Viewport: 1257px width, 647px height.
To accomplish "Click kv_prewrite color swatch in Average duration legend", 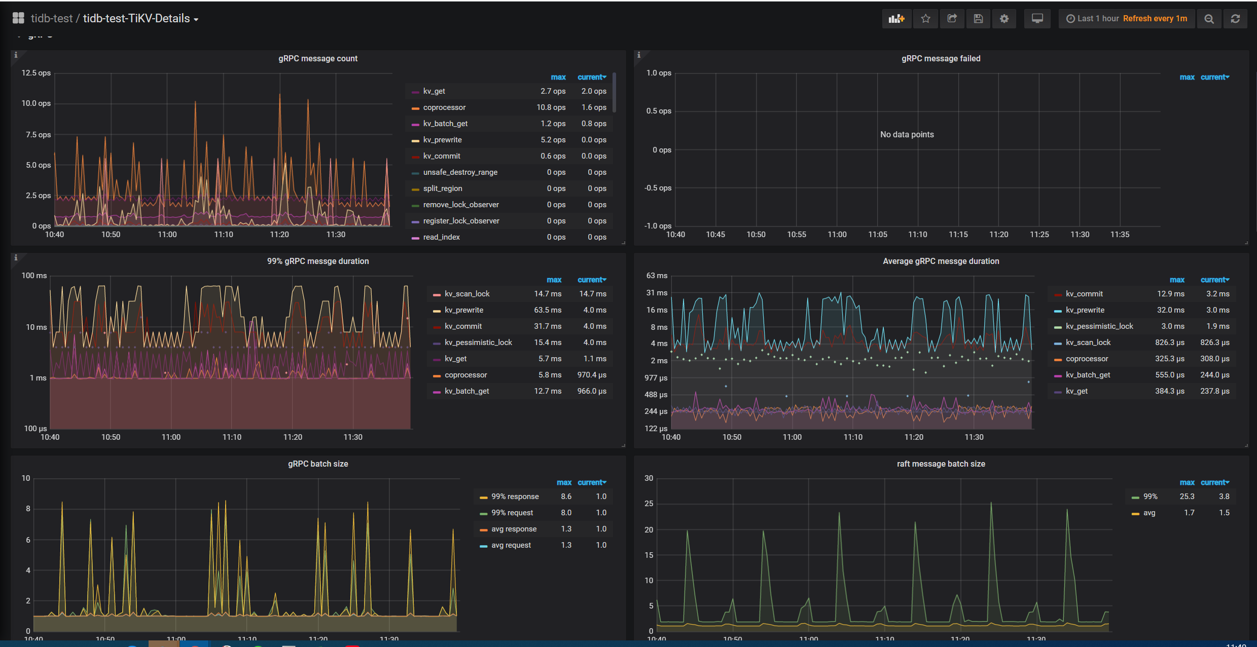I will click(x=1058, y=311).
